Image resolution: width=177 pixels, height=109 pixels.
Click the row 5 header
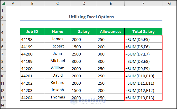click(x=3, y=39)
